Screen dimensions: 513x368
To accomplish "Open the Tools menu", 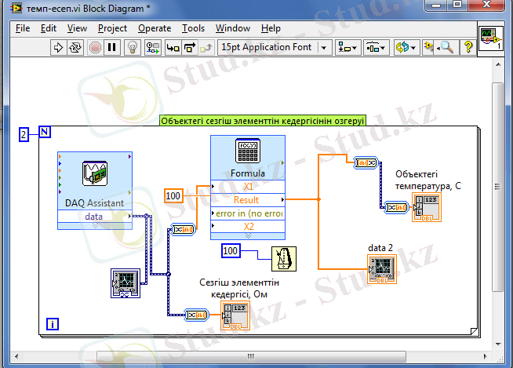I will [192, 28].
